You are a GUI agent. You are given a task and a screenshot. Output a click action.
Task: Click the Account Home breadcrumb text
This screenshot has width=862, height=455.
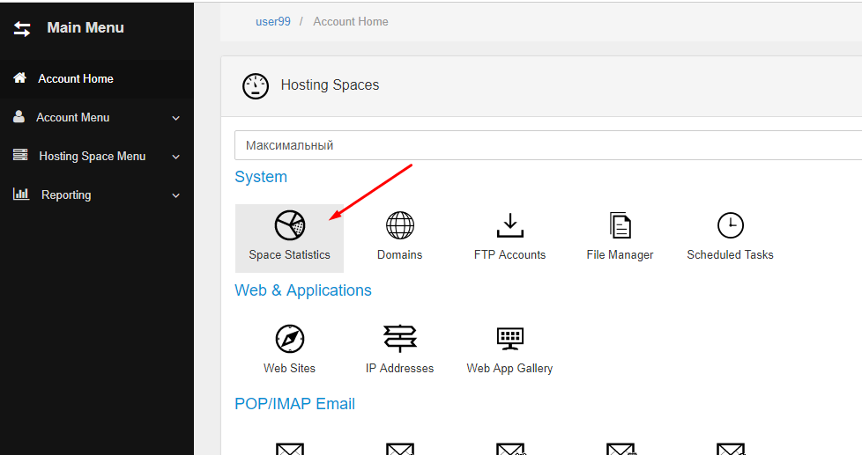[351, 21]
